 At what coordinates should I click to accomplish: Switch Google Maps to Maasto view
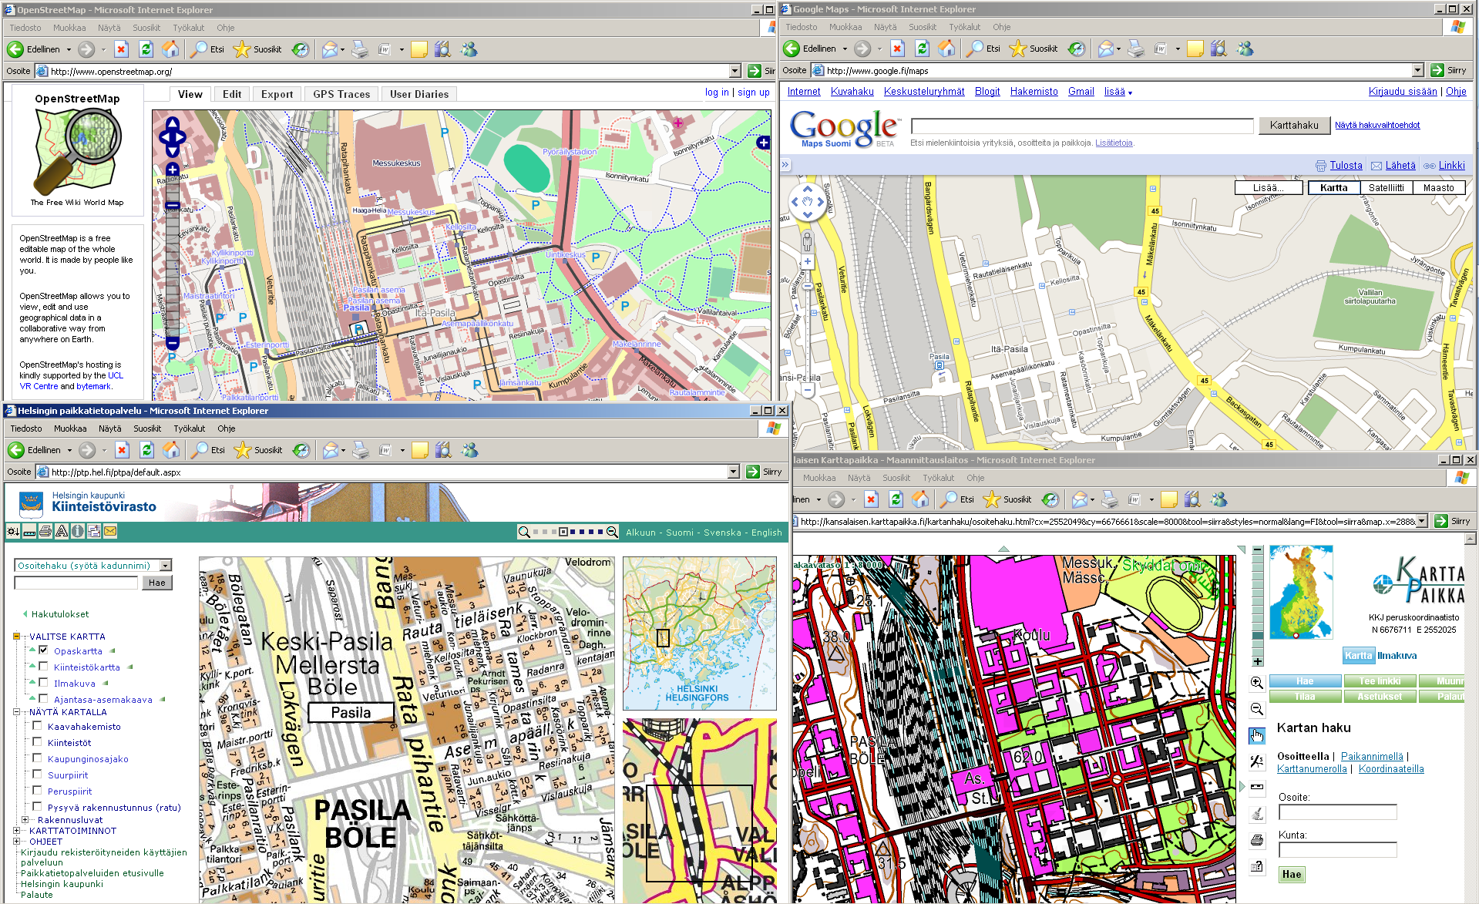pyautogui.click(x=1438, y=188)
